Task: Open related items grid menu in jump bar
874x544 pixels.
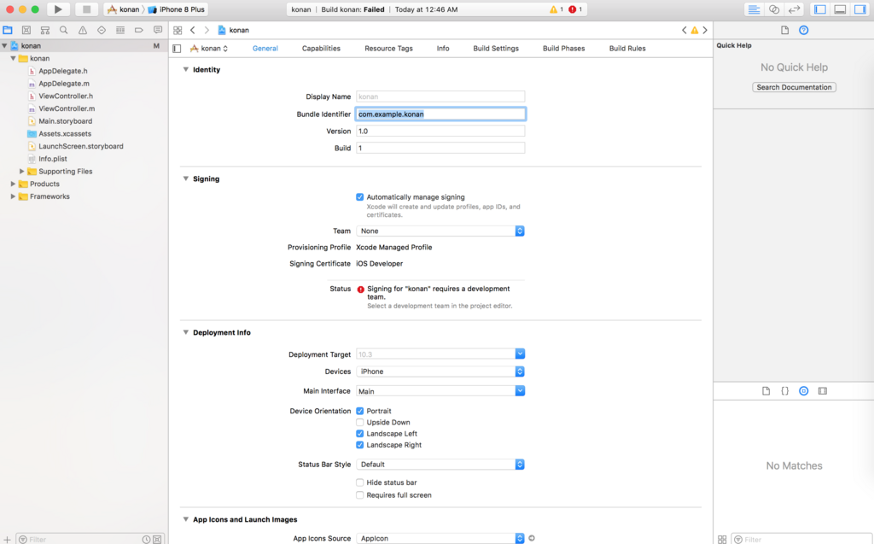Action: pyautogui.click(x=178, y=30)
